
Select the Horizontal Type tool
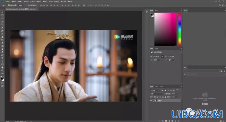(2, 58)
